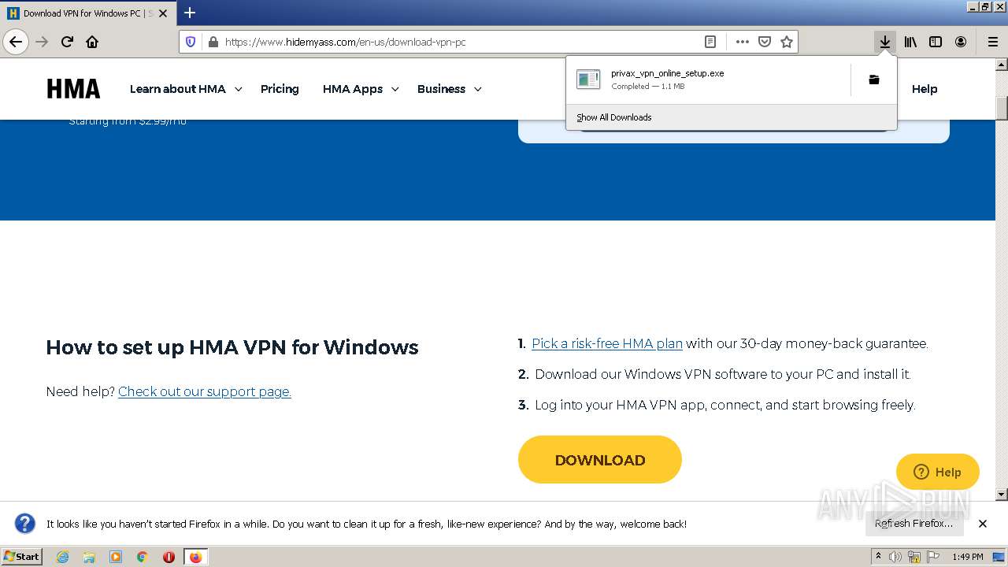Toggle the Downloads panel arrow
This screenshot has height=567, width=1008.
tap(885, 42)
